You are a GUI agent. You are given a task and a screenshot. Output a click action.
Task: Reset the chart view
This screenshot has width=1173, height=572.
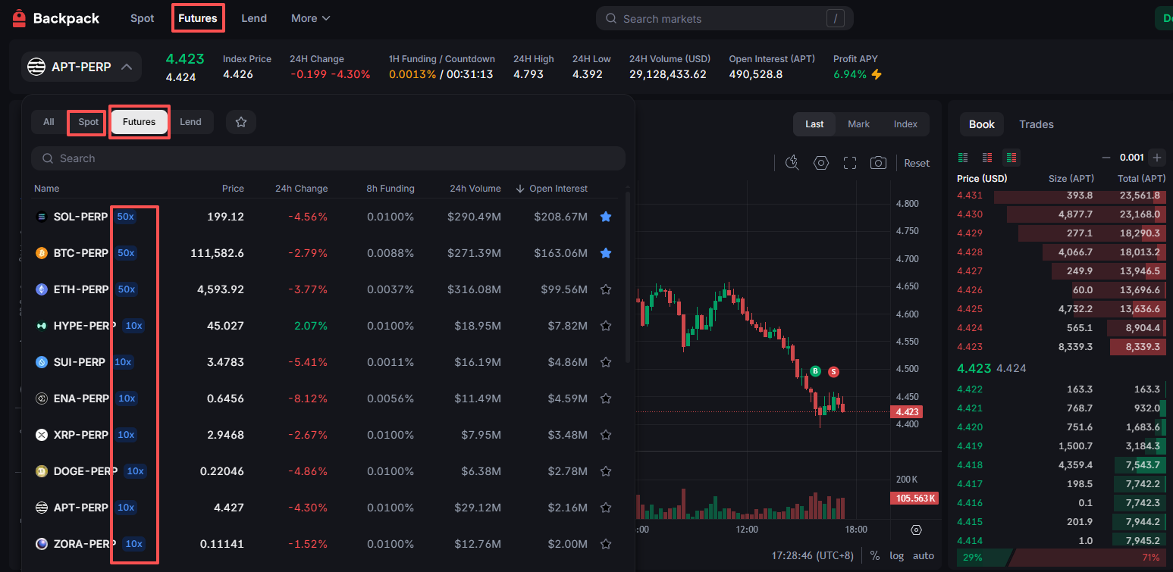[x=917, y=163]
